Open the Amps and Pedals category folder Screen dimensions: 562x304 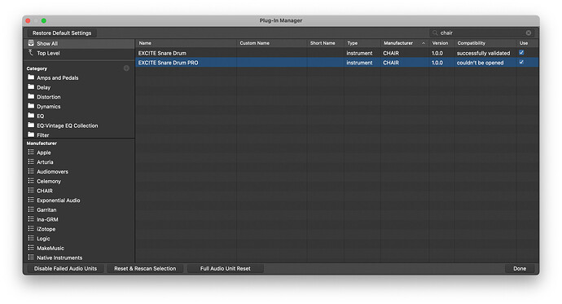tap(79, 77)
